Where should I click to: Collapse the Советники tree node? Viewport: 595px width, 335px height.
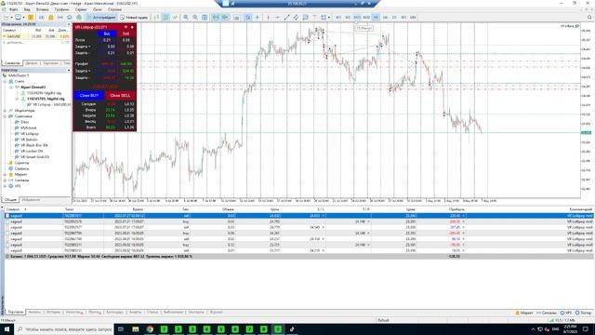point(5,116)
